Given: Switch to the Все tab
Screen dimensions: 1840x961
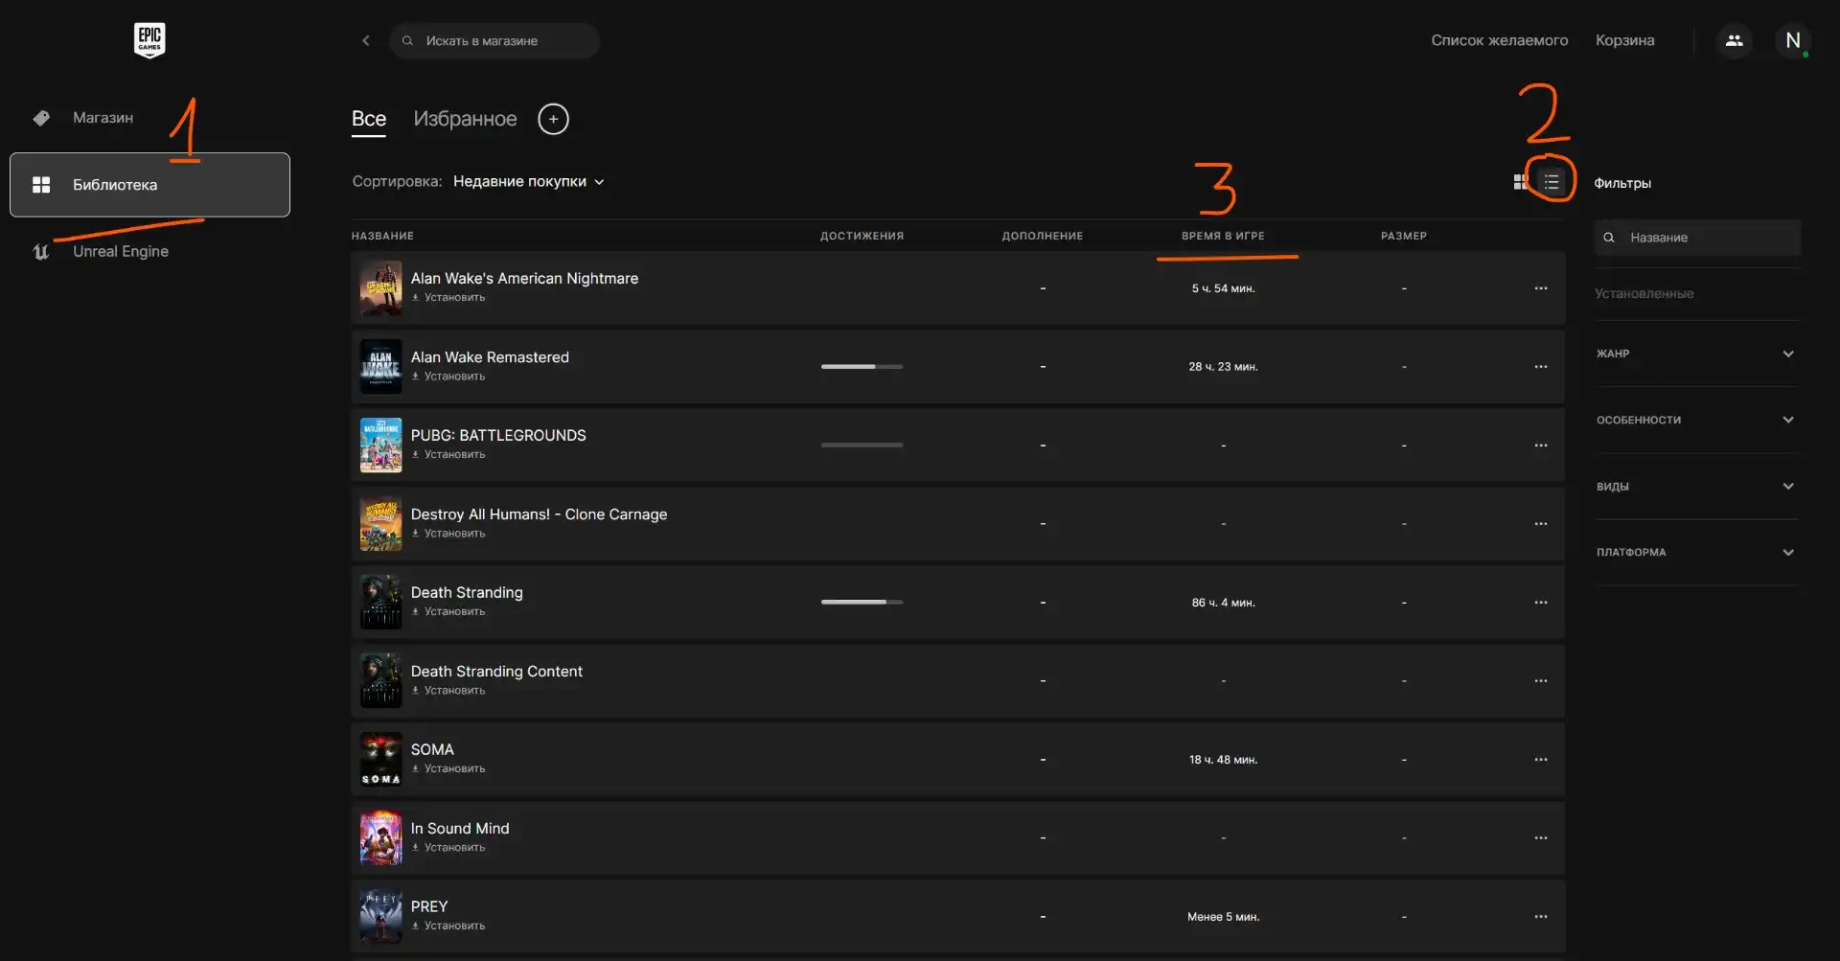Looking at the screenshot, I should pos(369,119).
